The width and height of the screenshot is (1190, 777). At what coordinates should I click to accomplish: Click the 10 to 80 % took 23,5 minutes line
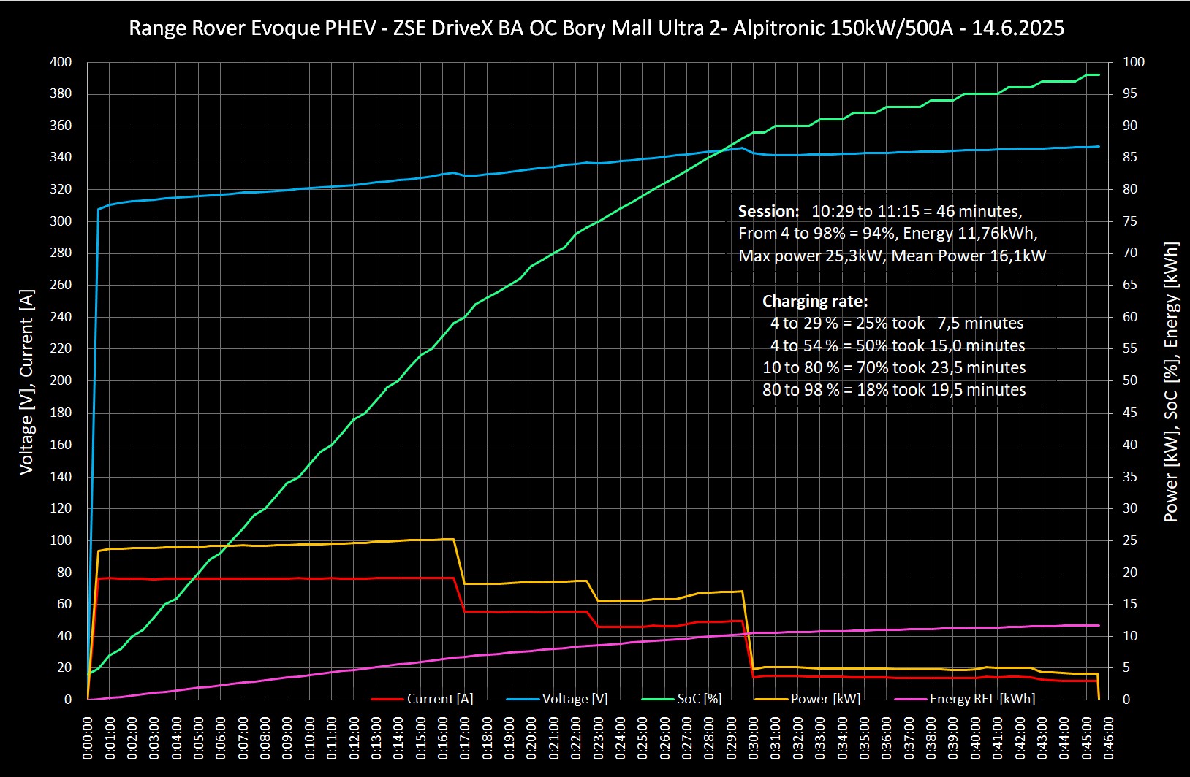click(894, 368)
